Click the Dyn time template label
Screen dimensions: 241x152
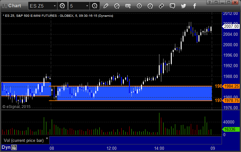6,147
